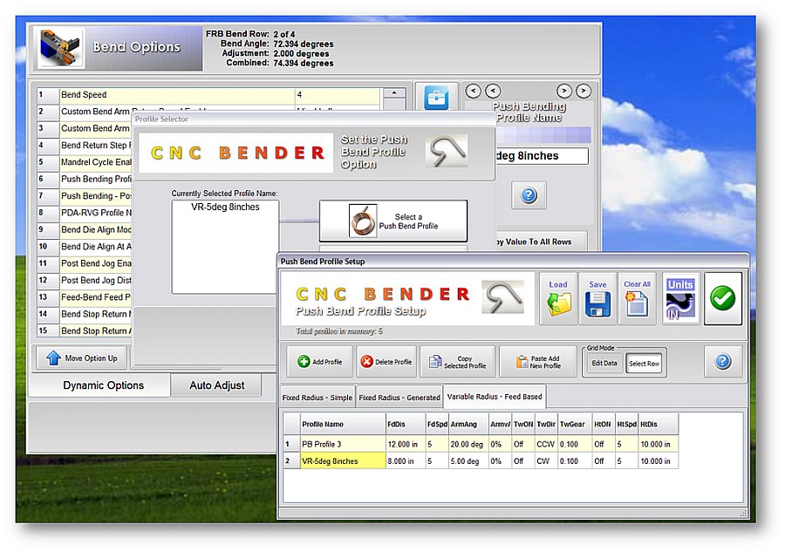
Task: Set grid mode to Select Row
Action: click(x=645, y=364)
